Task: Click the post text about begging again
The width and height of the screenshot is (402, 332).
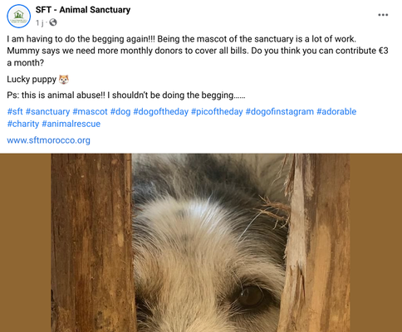Action: tap(198, 51)
